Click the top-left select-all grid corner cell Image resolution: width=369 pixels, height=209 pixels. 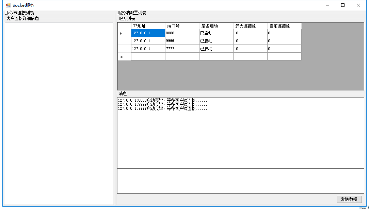125,26
